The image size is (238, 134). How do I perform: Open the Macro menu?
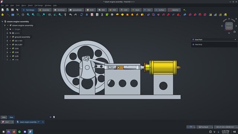pos(24,6)
